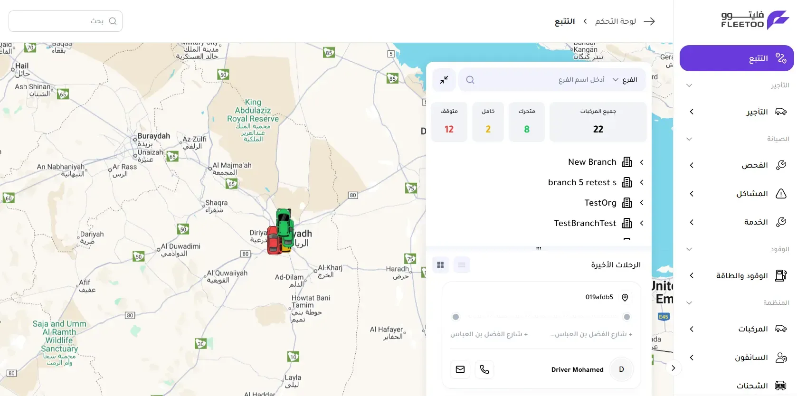
Task: Click the Driver Mohamed avatar D
Action: 621,369
